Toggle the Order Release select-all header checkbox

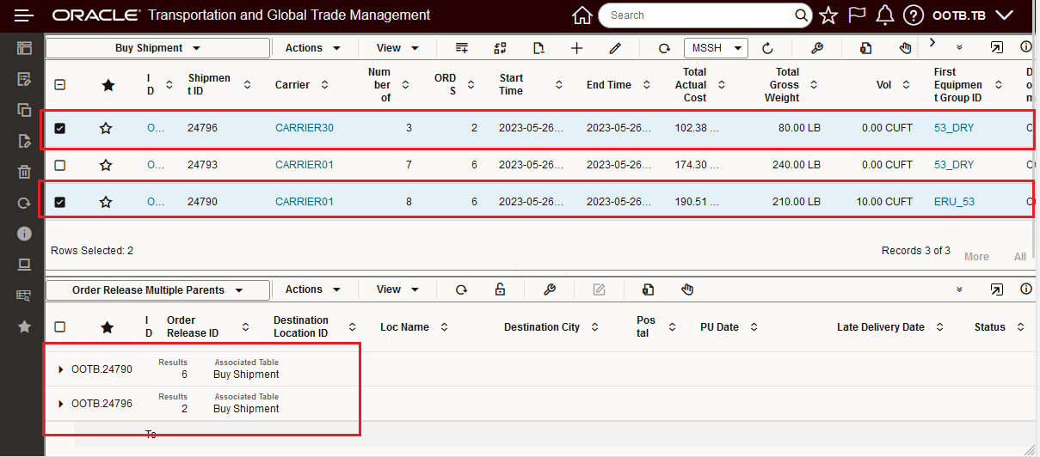coord(60,326)
